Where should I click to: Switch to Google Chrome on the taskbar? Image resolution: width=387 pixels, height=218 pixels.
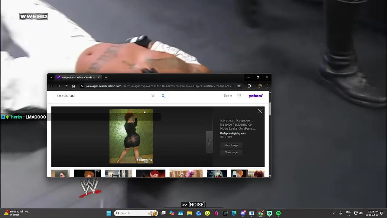(x=261, y=213)
